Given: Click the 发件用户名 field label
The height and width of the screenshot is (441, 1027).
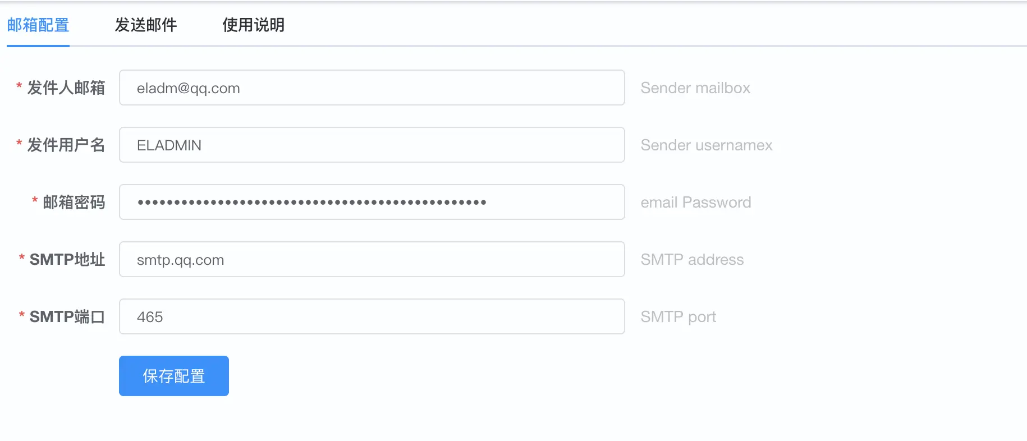Looking at the screenshot, I should (66, 145).
